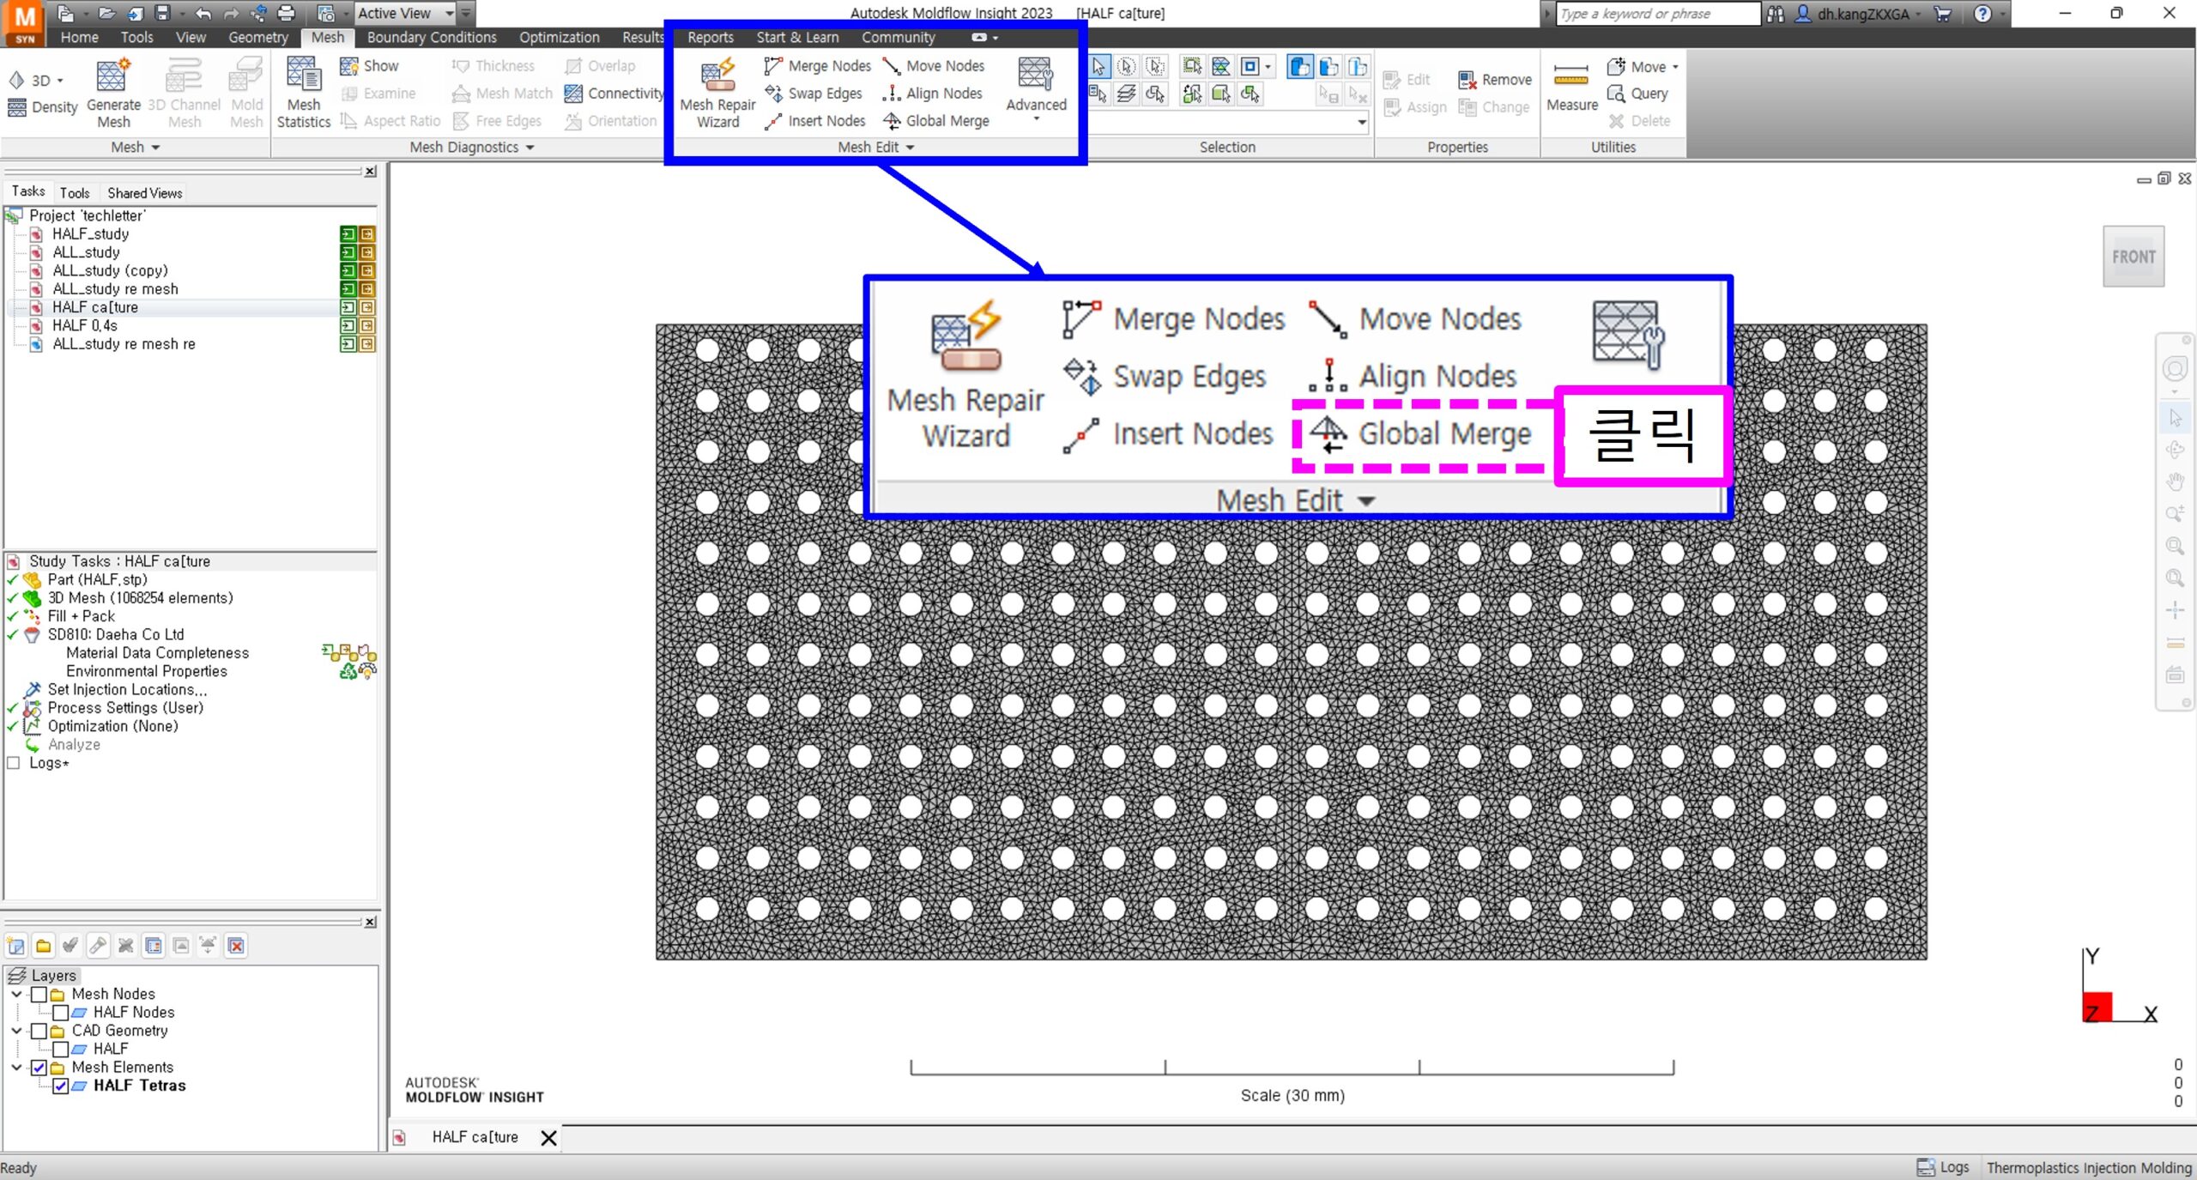Screen dimensions: 2197x1180
Task: Click the arrow select tool in Selection panel
Action: (x=1098, y=66)
